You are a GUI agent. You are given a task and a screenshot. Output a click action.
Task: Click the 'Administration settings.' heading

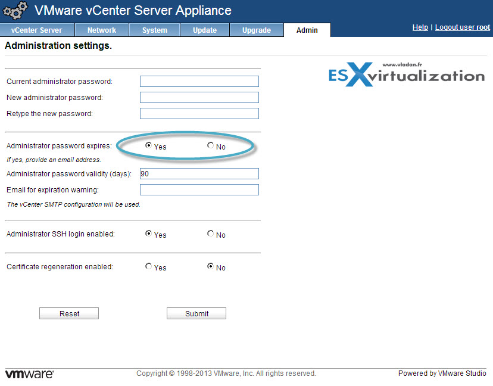tap(58, 46)
